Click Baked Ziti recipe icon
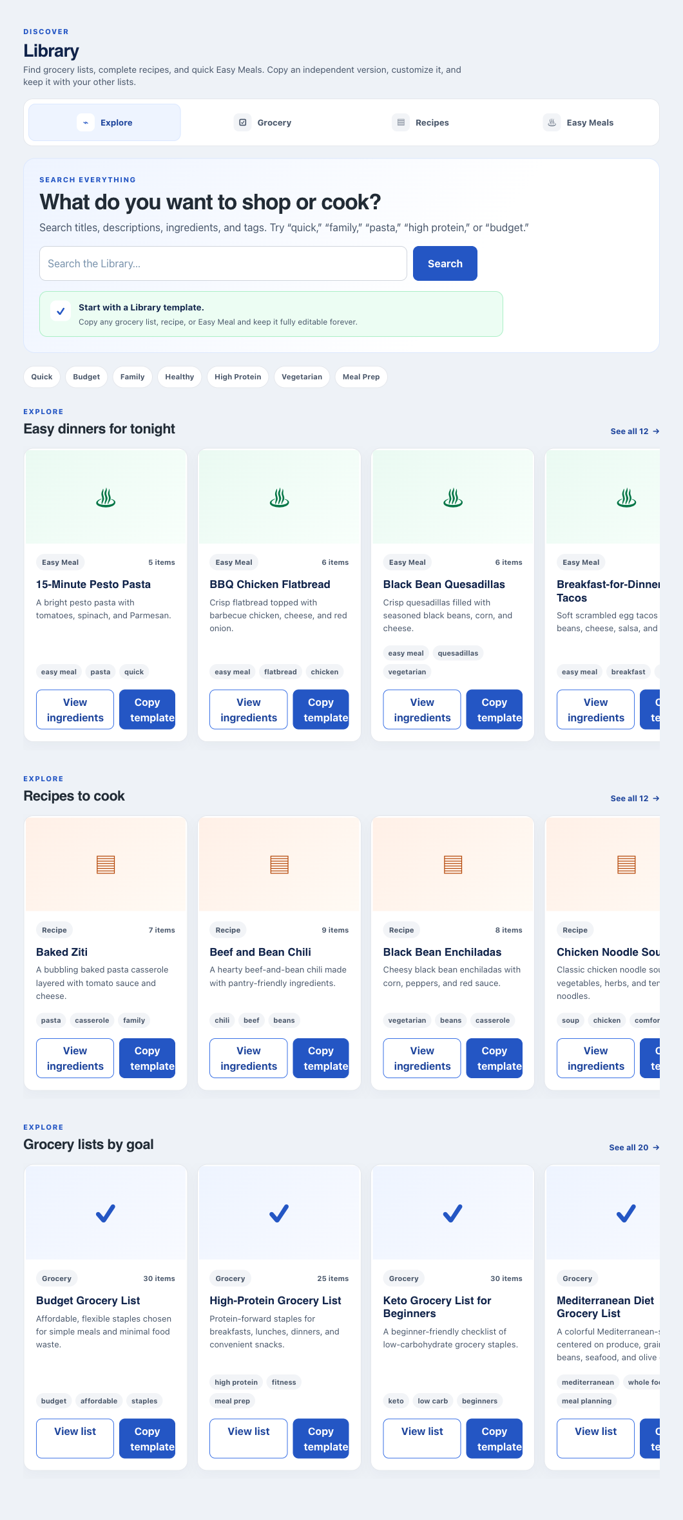683x1520 pixels. coord(106,864)
